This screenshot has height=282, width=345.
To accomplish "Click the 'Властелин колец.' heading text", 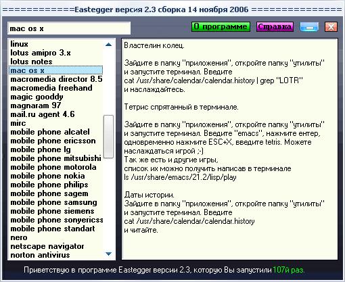I will pyautogui.click(x=154, y=45).
